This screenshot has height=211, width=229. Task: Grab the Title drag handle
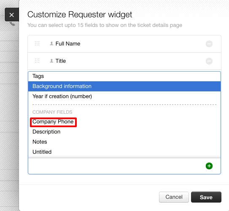click(37, 61)
